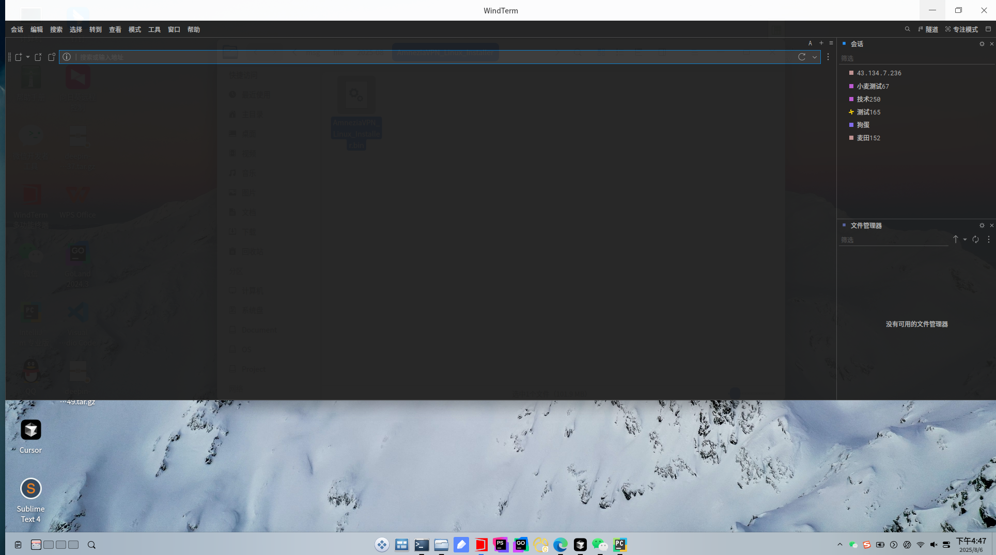Click the font size 'A' icon
996x555 pixels.
(x=810, y=43)
